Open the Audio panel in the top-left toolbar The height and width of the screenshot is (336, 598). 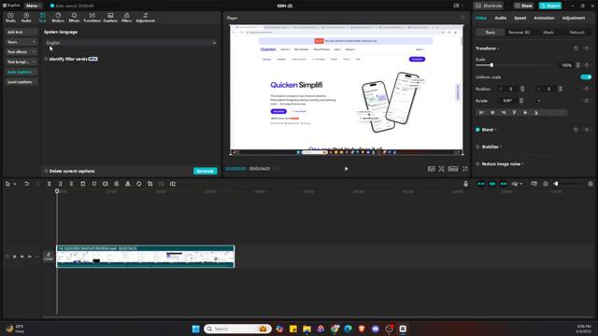click(x=26, y=17)
